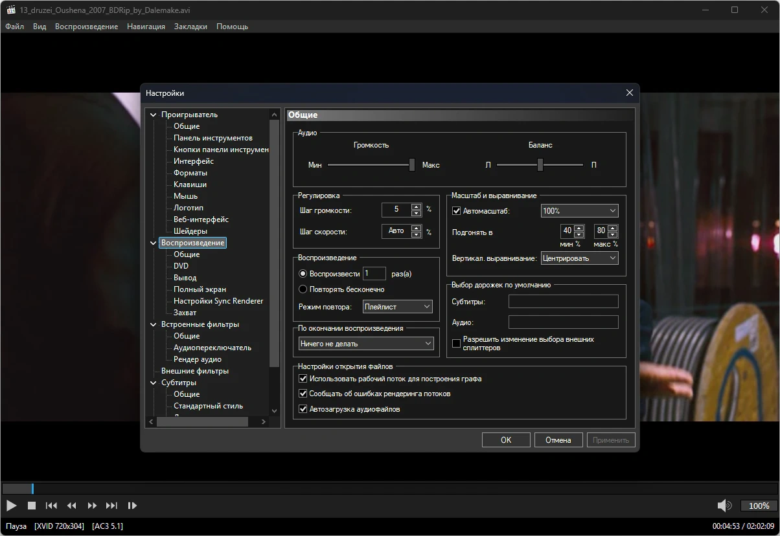Click the Отмена button
Screen dimensions: 780x536
(558, 440)
